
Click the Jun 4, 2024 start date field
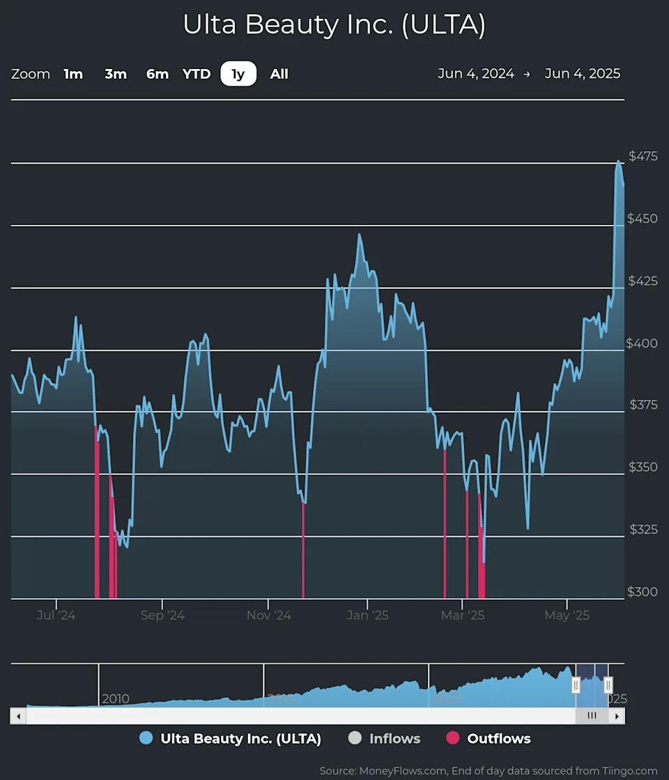pos(476,74)
